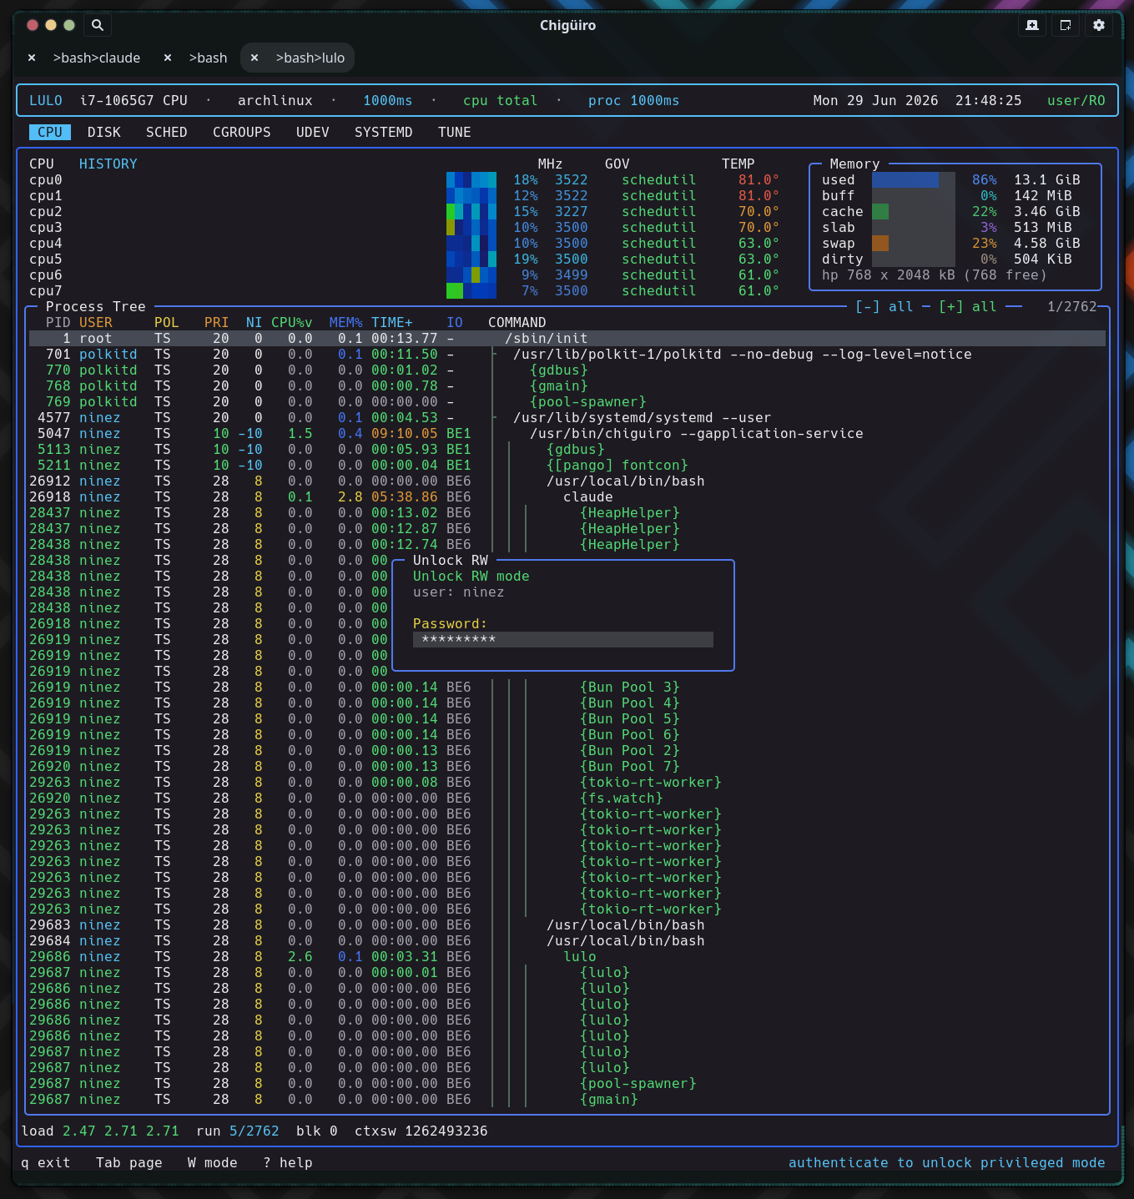The height and width of the screenshot is (1199, 1134).
Task: Click the cpu0 history heatmap
Action: tap(471, 179)
